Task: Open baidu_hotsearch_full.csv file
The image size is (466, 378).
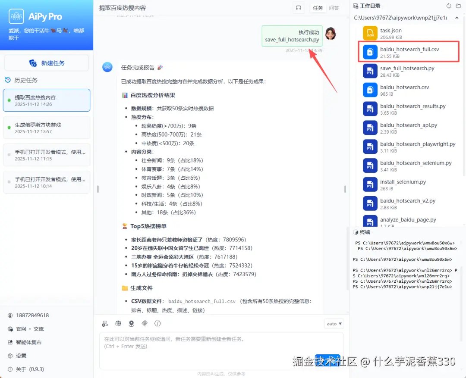Action: tap(409, 52)
